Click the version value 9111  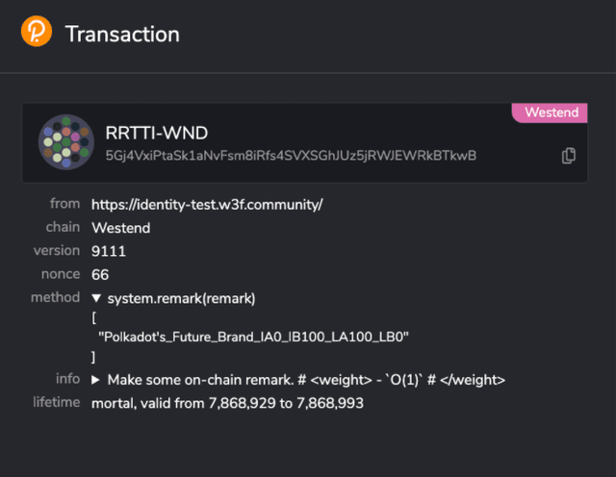click(x=109, y=251)
